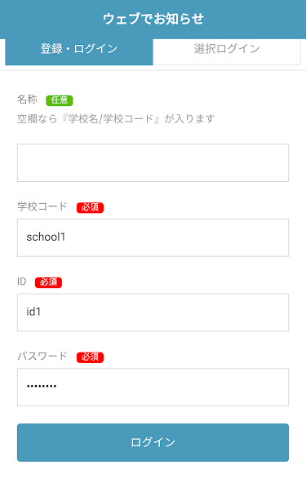This screenshot has width=306, height=483.
Task: Focus the empty 名称 input field
Action: tap(153, 162)
